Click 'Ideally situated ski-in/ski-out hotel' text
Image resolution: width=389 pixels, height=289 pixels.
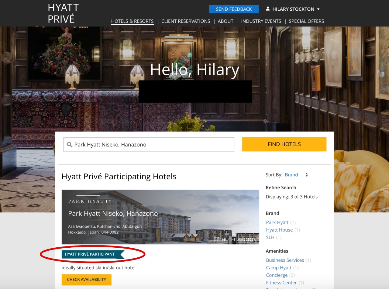click(98, 268)
